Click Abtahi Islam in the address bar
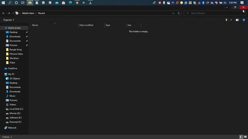Screen dimensions: 248x139 click(28, 13)
